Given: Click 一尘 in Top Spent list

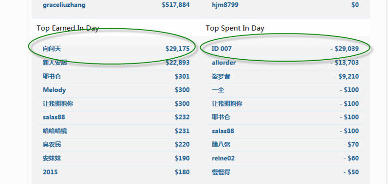Looking at the screenshot, I should tap(218, 90).
